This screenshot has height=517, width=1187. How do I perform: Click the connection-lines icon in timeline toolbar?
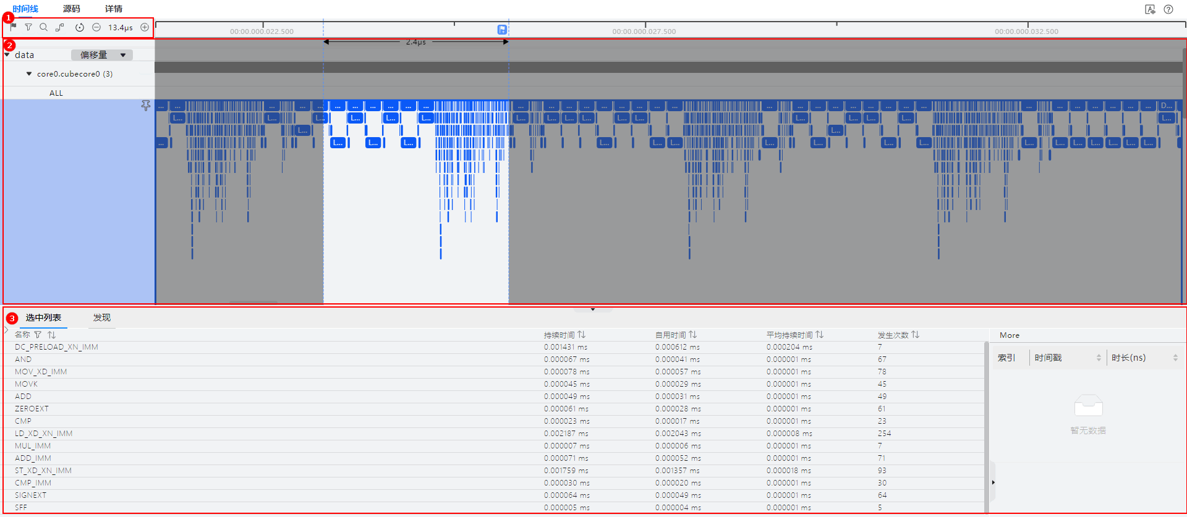(59, 27)
